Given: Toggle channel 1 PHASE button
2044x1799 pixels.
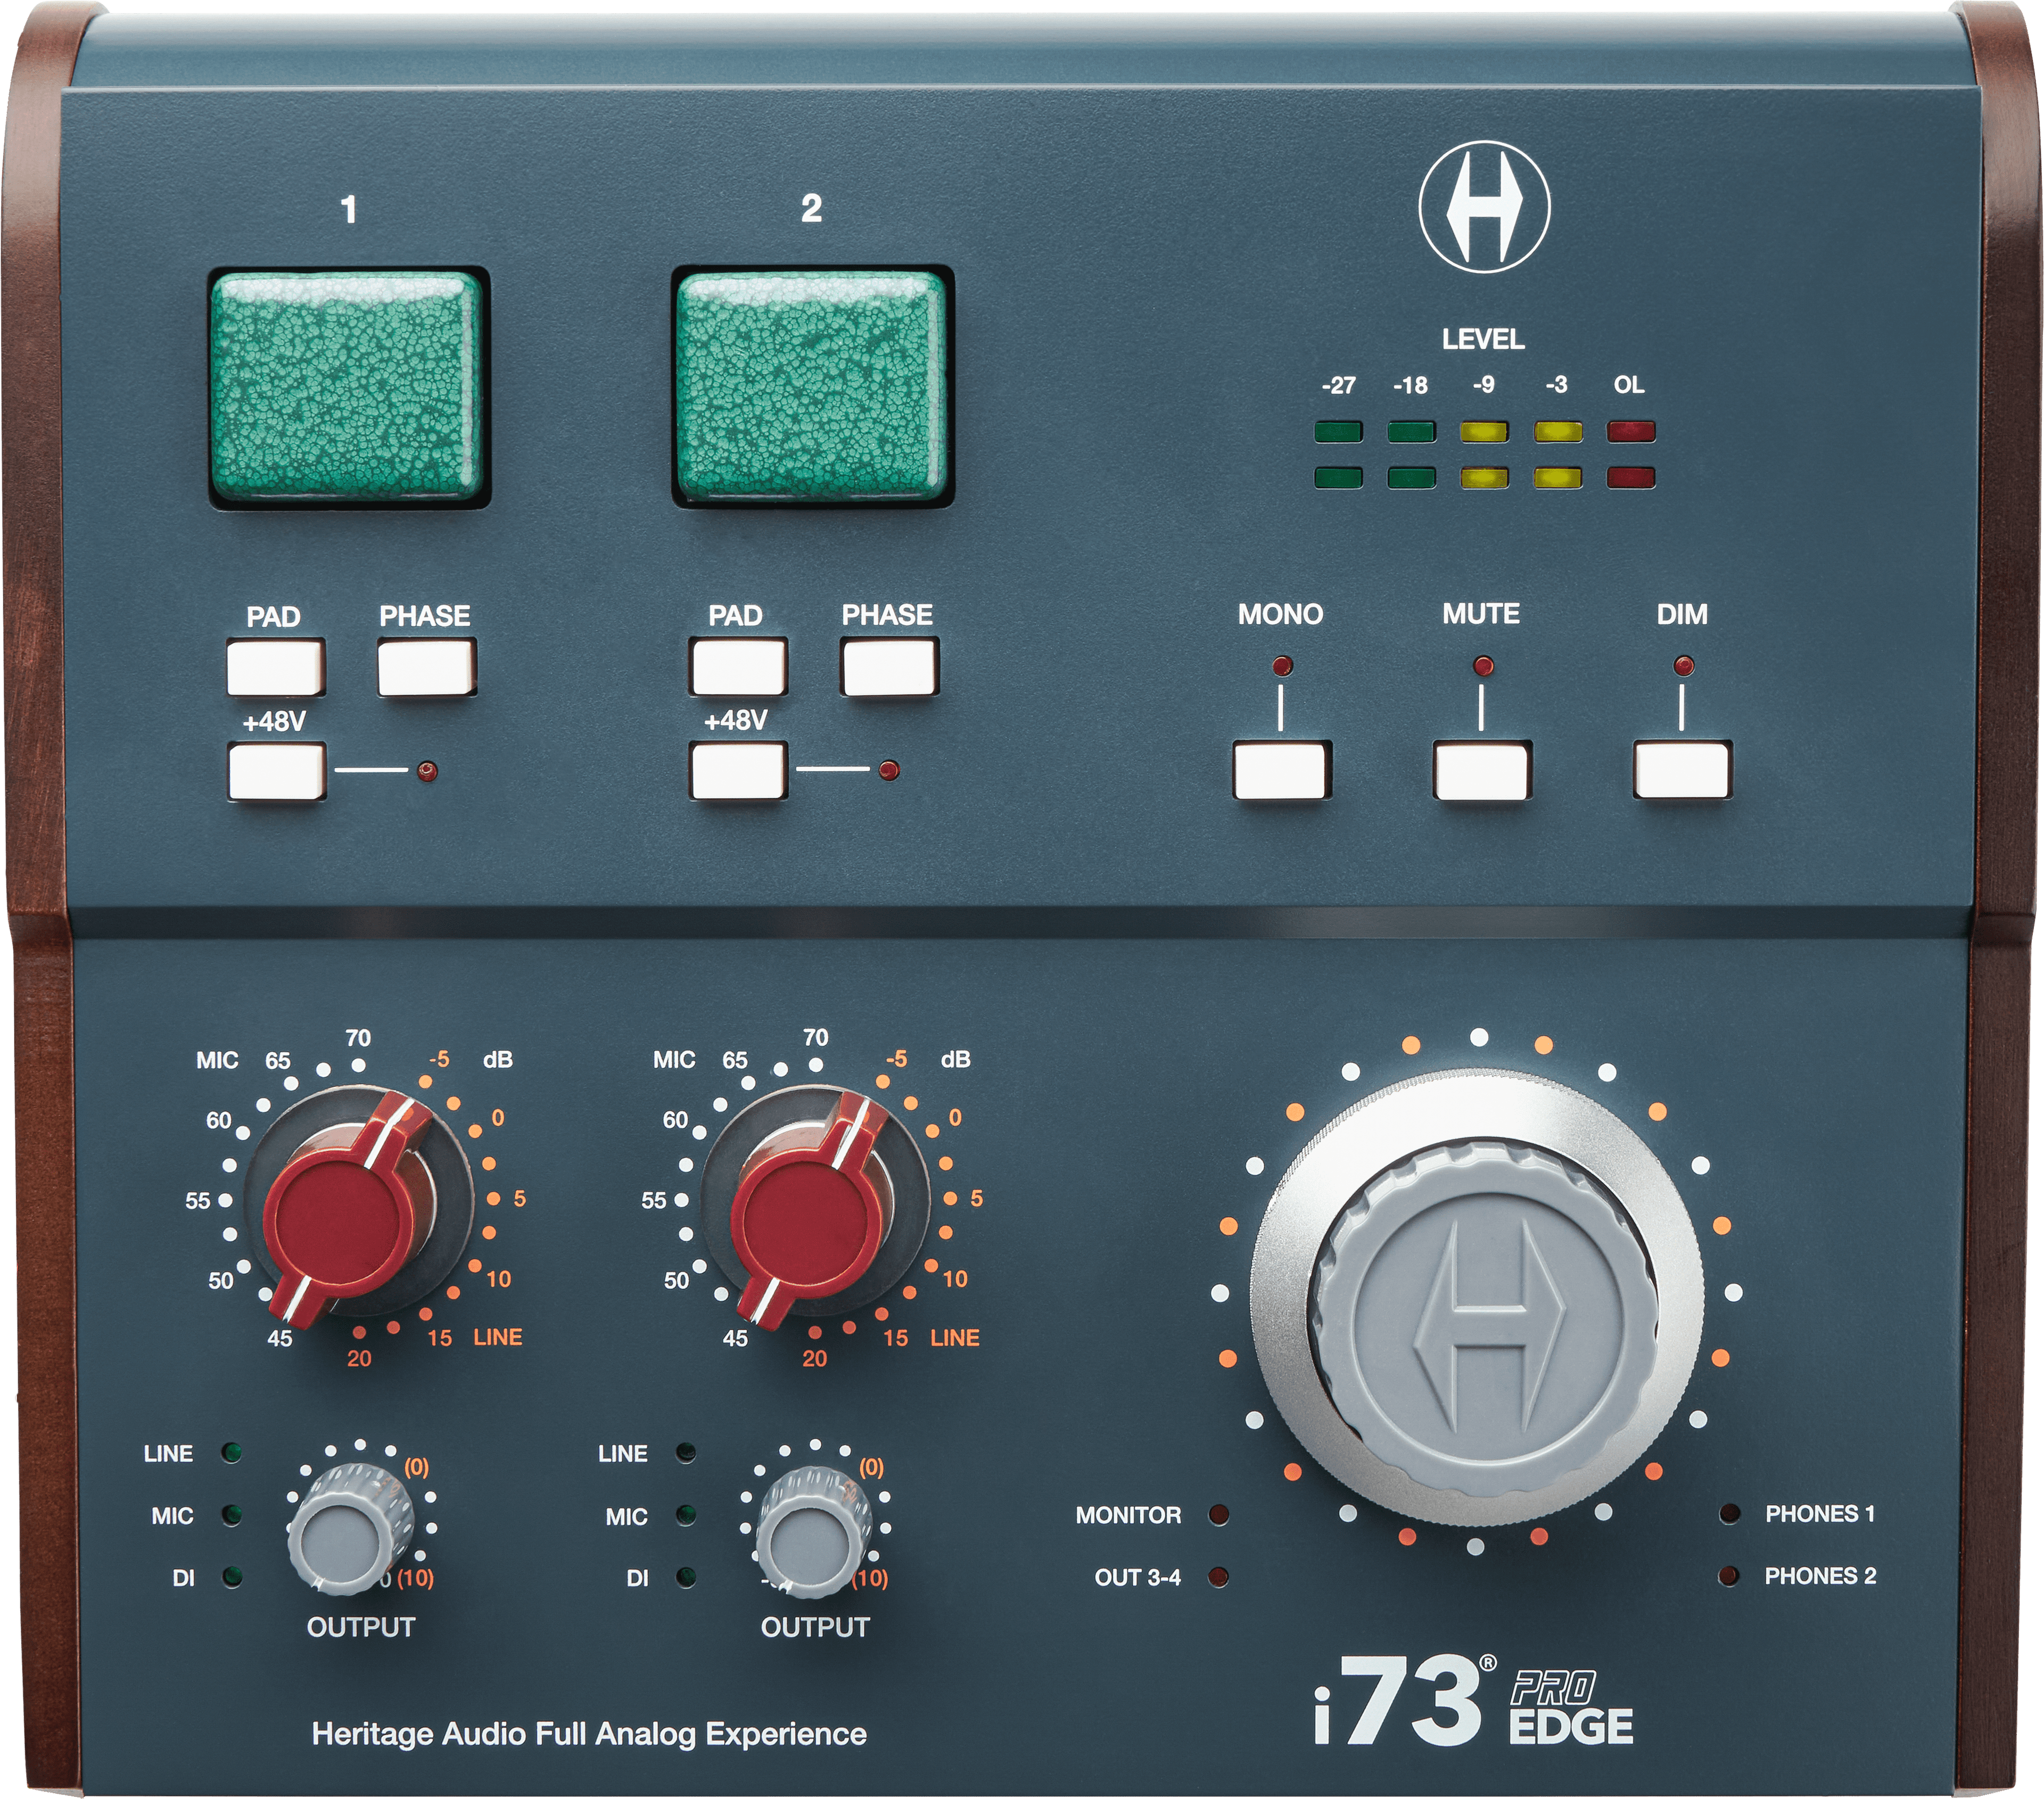Looking at the screenshot, I should pos(426,666).
